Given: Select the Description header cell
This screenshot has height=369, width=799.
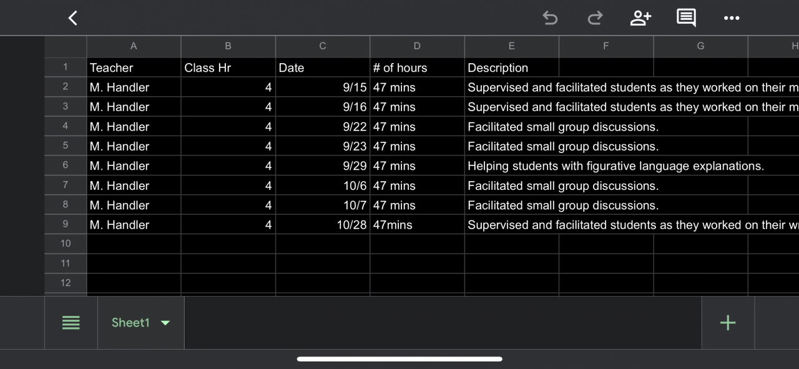Looking at the screenshot, I should (511, 68).
